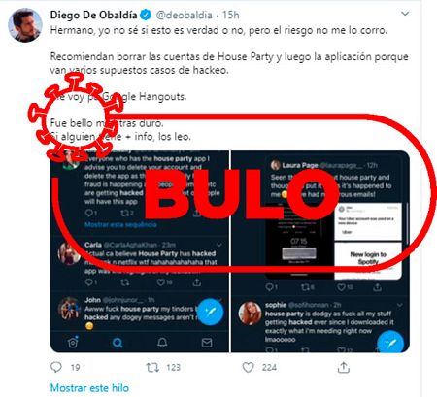Click the @deobaldia handle
Screen dimensions: 437x397
(x=185, y=15)
